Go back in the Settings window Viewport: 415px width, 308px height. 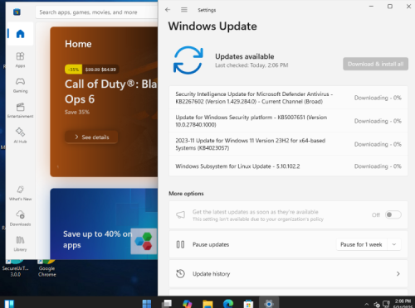click(x=168, y=10)
